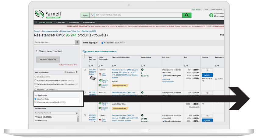Viewport: 259px width, 138px height.
Task: Open the Communauté menu item
Action: [x=89, y=22]
